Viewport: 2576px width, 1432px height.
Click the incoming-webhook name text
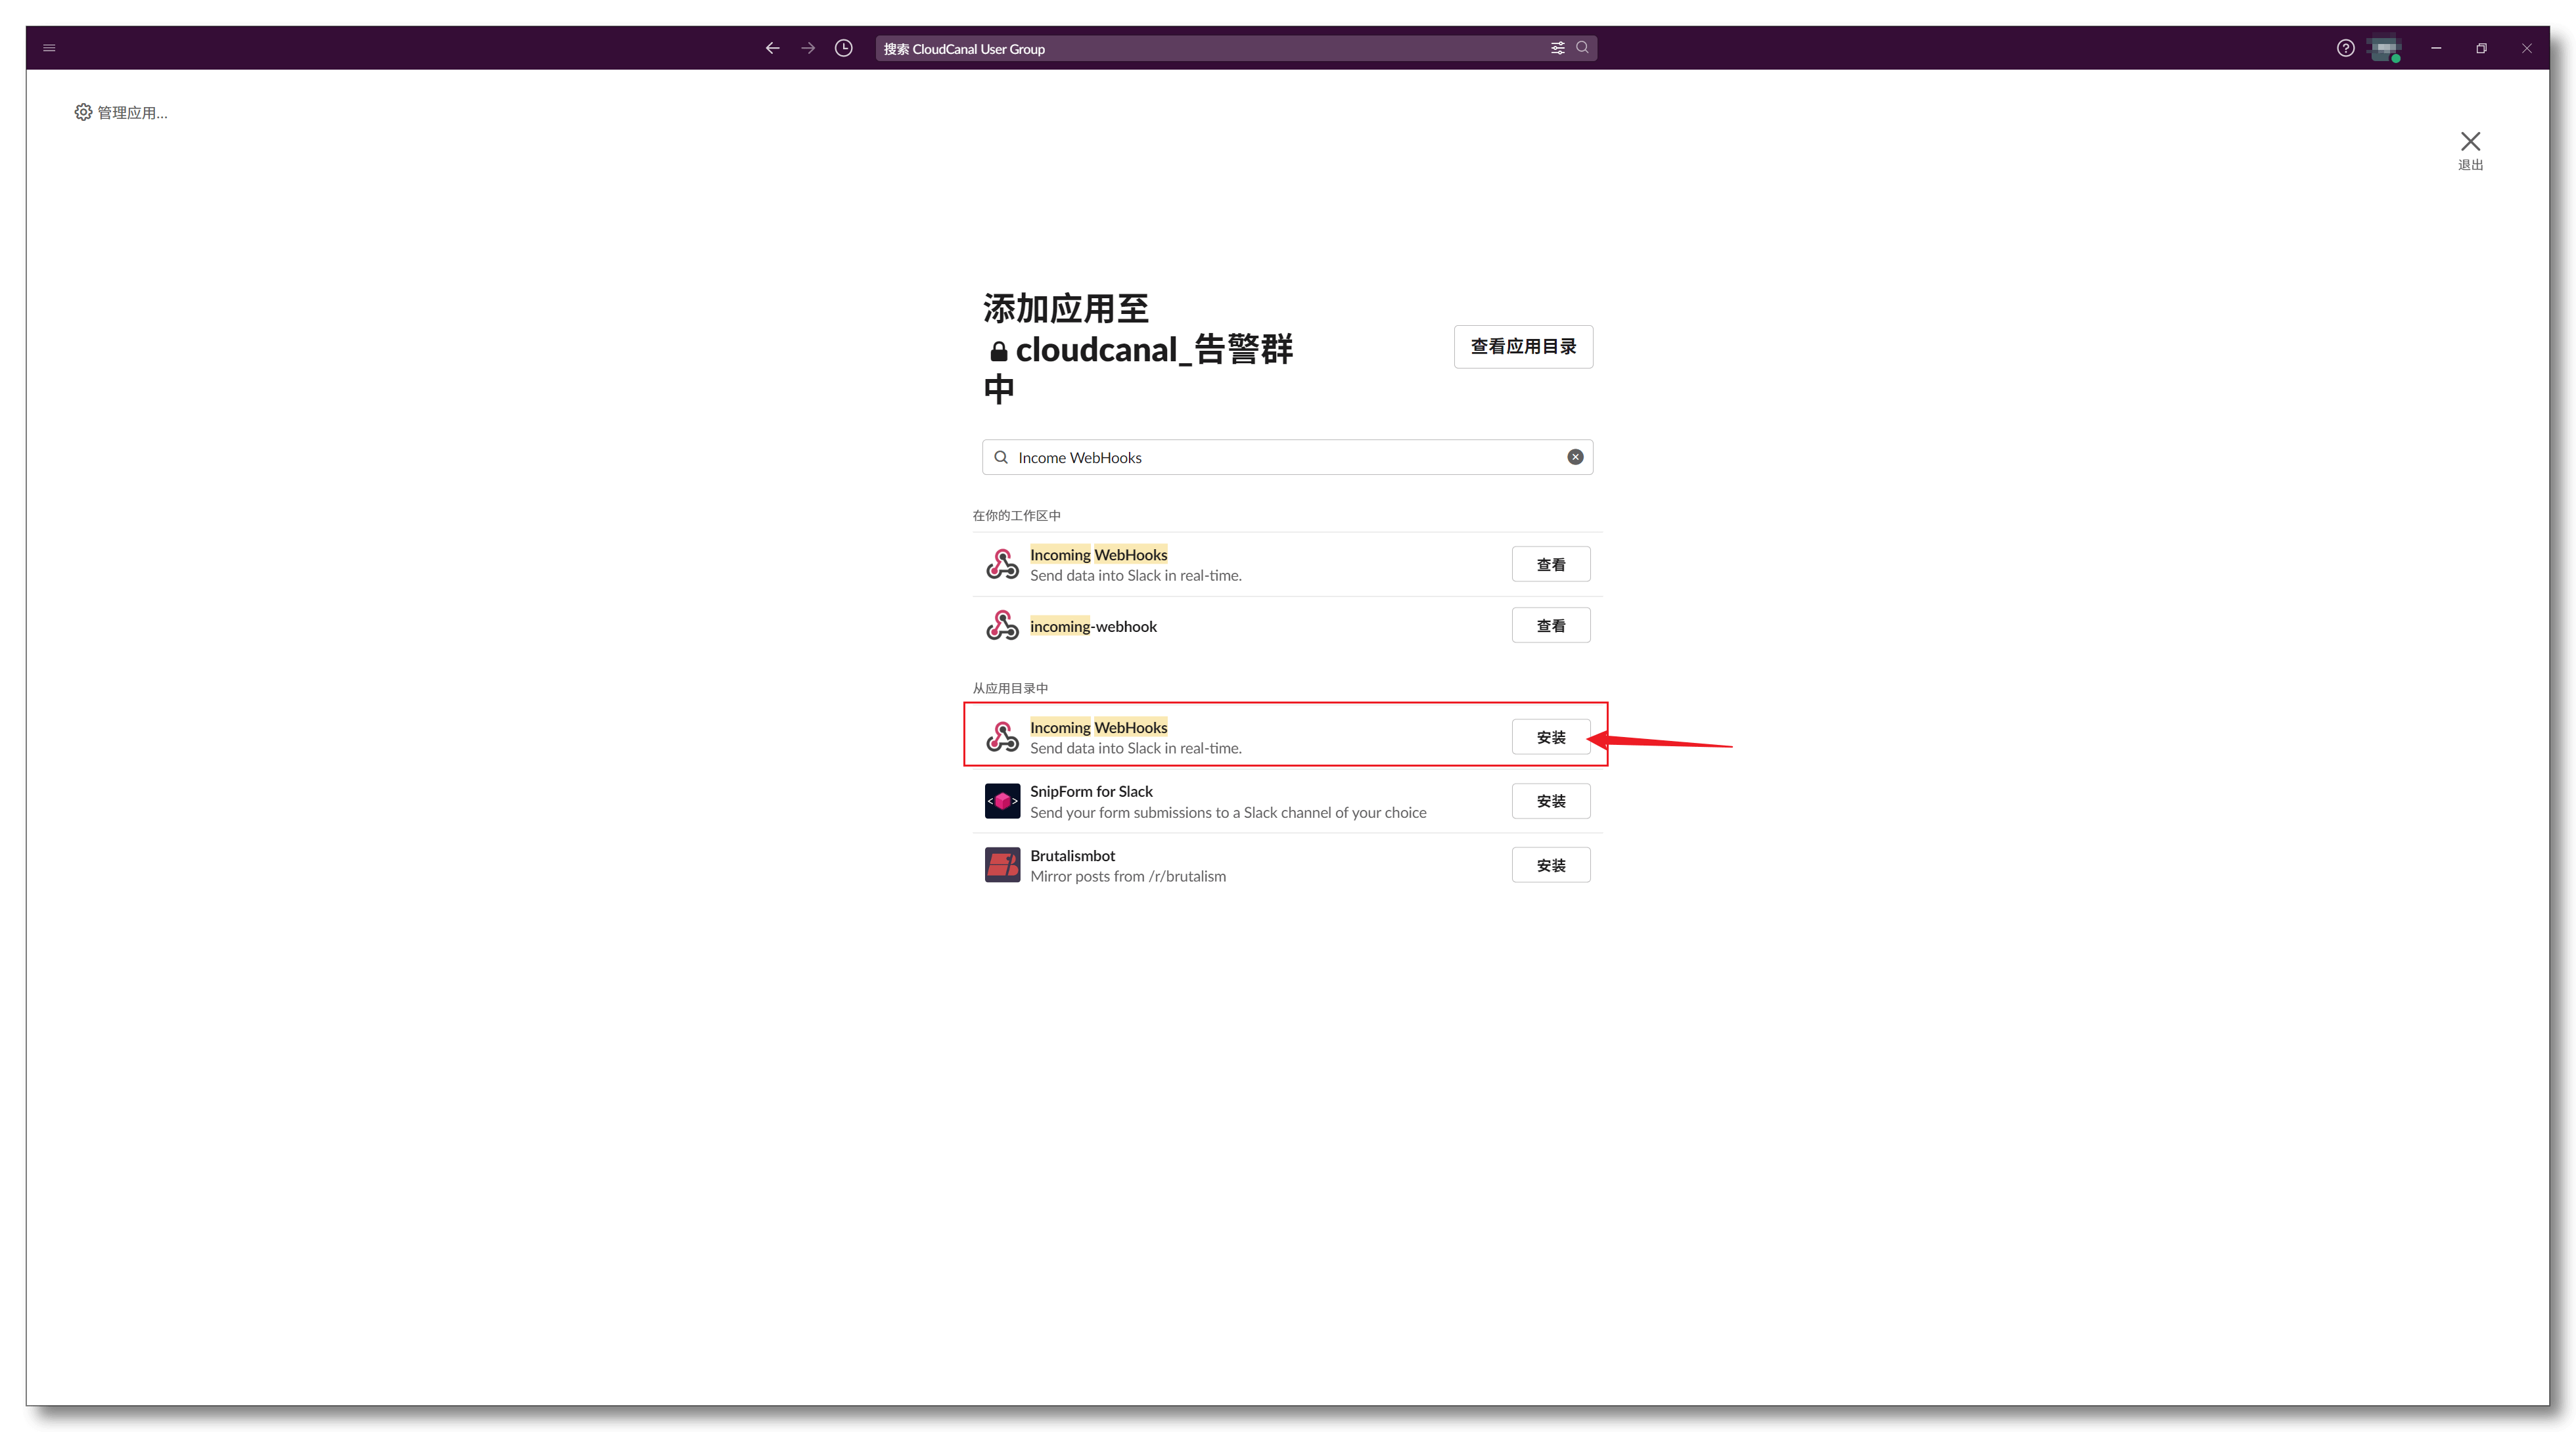click(1093, 627)
